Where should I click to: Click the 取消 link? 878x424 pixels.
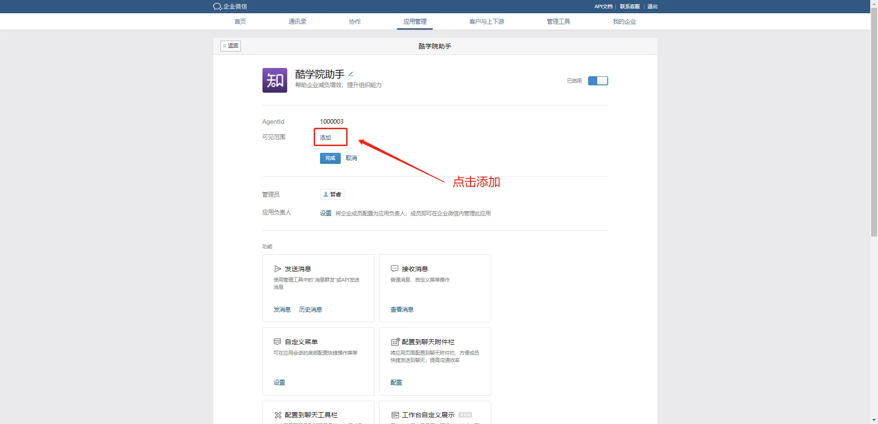[x=351, y=158]
